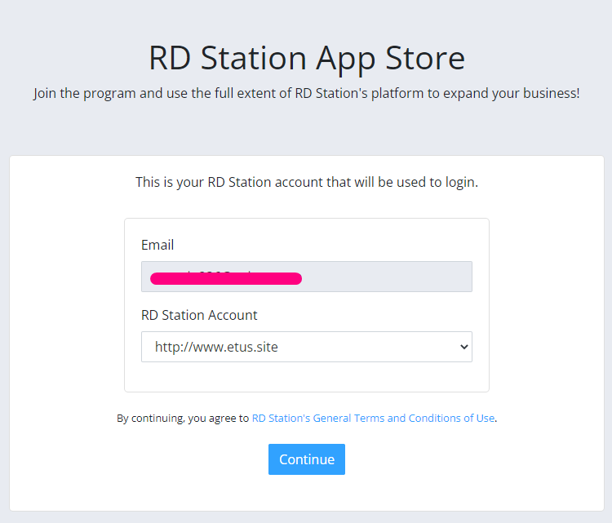612x523 pixels.
Task: Open RD Station's General Terms and Conditions link
Action: (373, 418)
